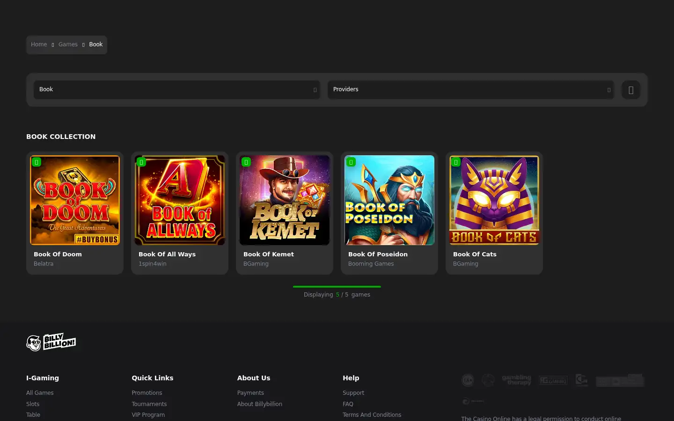This screenshot has height=421, width=674.
Task: Click the square icon button beside Providers
Action: point(631,90)
